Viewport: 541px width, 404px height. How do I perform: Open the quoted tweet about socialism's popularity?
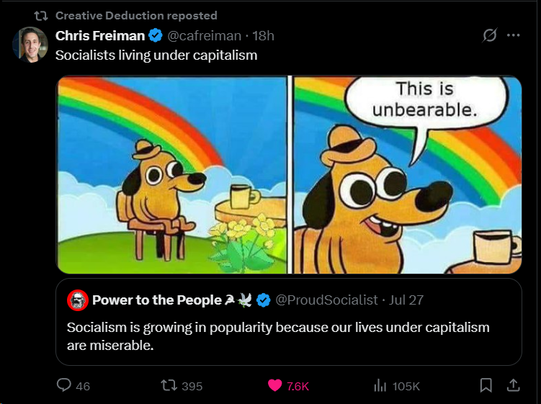coord(288,336)
